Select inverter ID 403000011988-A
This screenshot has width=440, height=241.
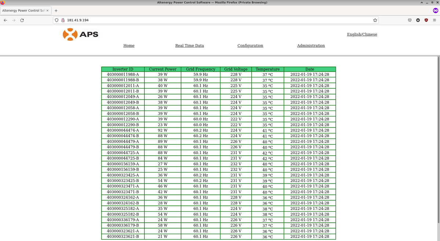[x=123, y=74]
